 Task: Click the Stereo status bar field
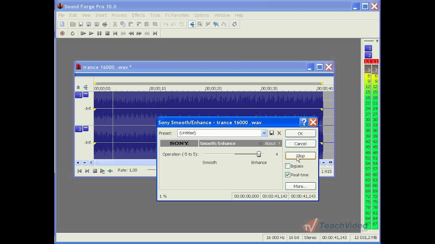310,238
